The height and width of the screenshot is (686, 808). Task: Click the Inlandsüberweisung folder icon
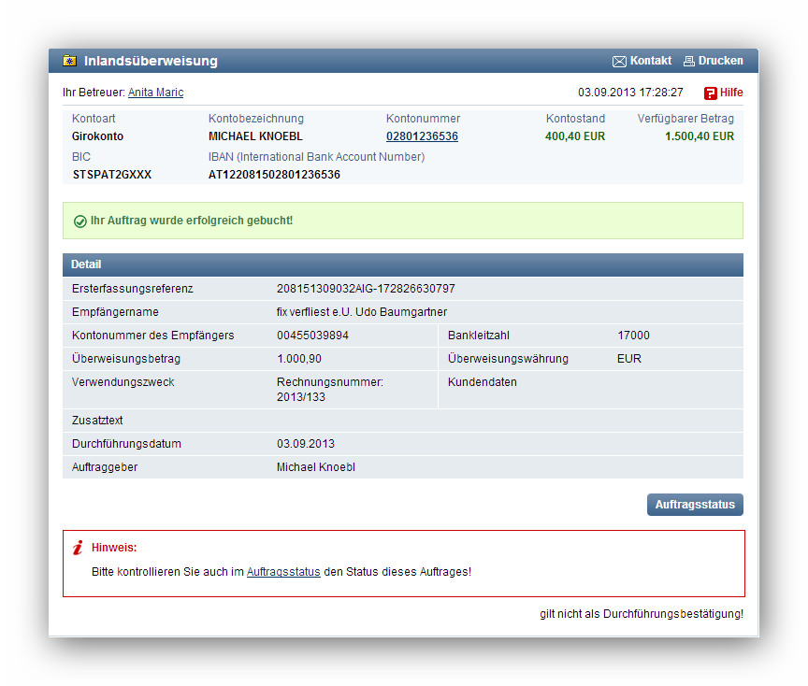click(x=69, y=61)
